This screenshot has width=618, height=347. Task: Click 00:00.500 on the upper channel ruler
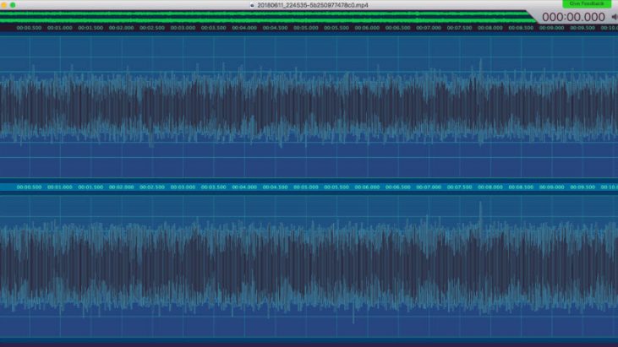tap(29, 28)
